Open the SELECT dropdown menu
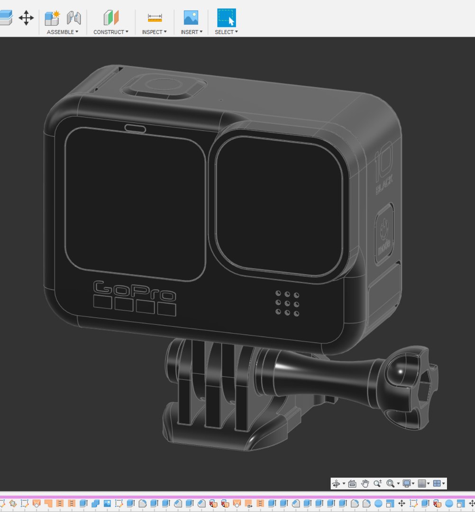The width and height of the screenshot is (475, 512). 226,32
